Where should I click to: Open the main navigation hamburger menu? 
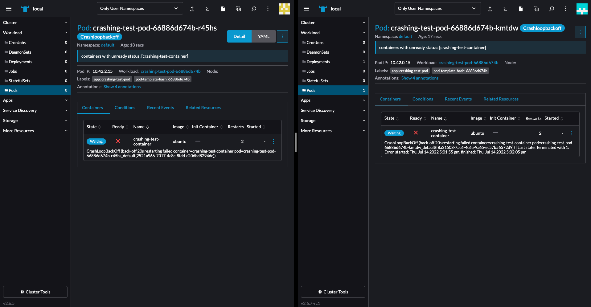(9, 9)
